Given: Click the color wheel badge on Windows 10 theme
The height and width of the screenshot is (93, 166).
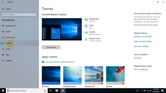Looking at the screenshot, I should click(x=102, y=83).
